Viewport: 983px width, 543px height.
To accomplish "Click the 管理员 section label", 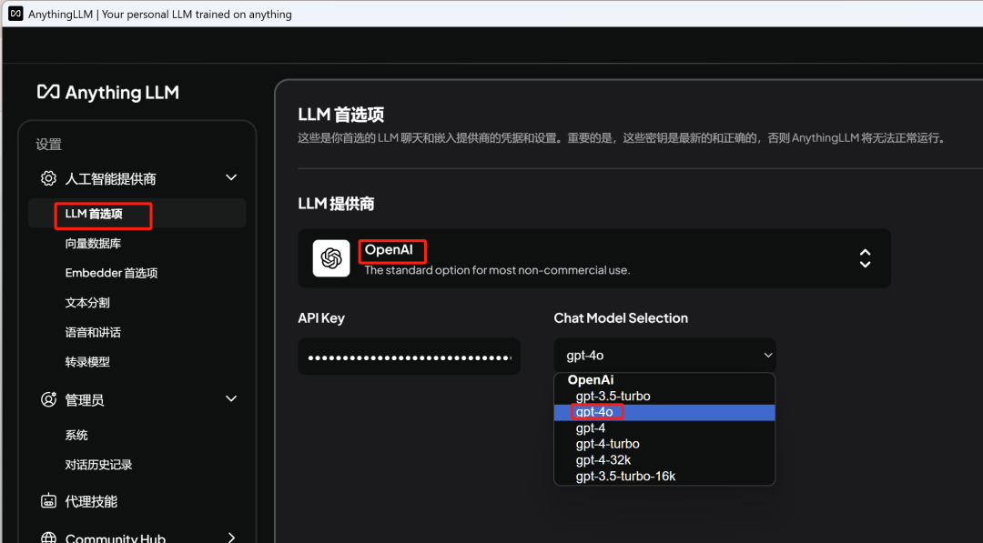I will coord(85,400).
